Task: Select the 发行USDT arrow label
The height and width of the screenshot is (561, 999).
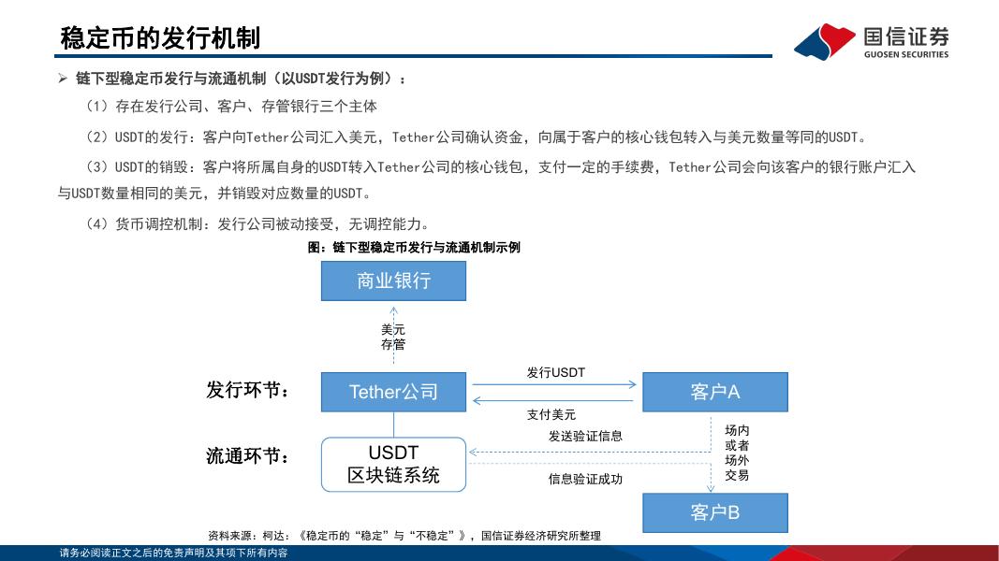Action: 555,373
